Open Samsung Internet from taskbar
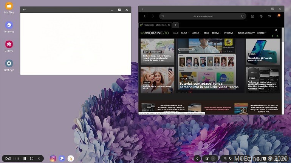 click(x=62, y=158)
